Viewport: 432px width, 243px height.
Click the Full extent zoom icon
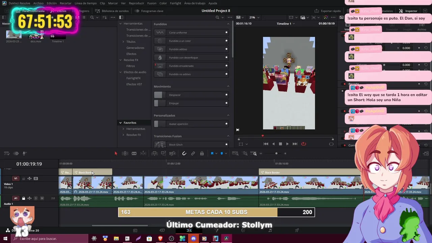click(236, 154)
